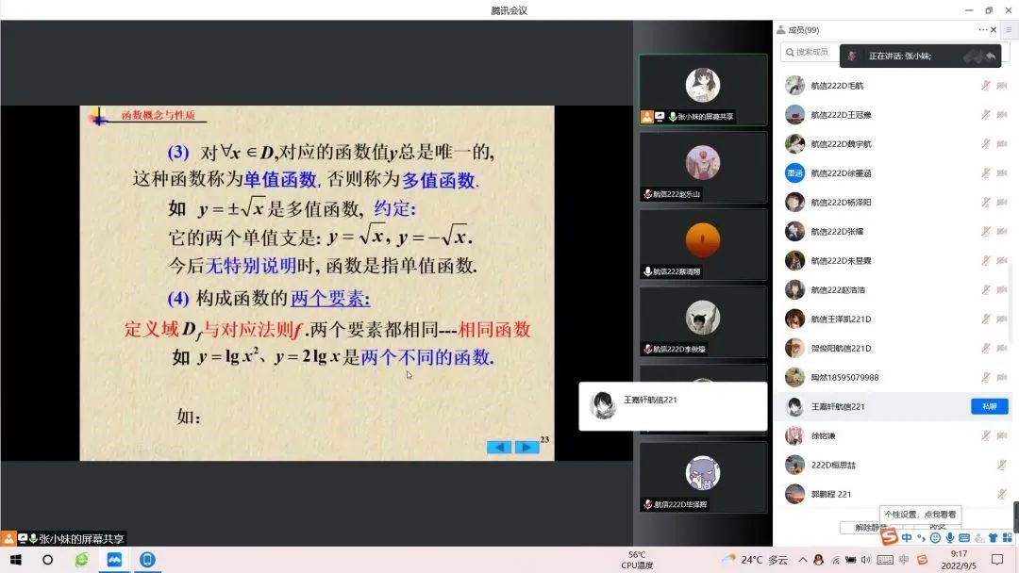Viewport: 1019px width, 573px height.
Task: Open the Windows notification center icon
Action: pyautogui.click(x=996, y=559)
